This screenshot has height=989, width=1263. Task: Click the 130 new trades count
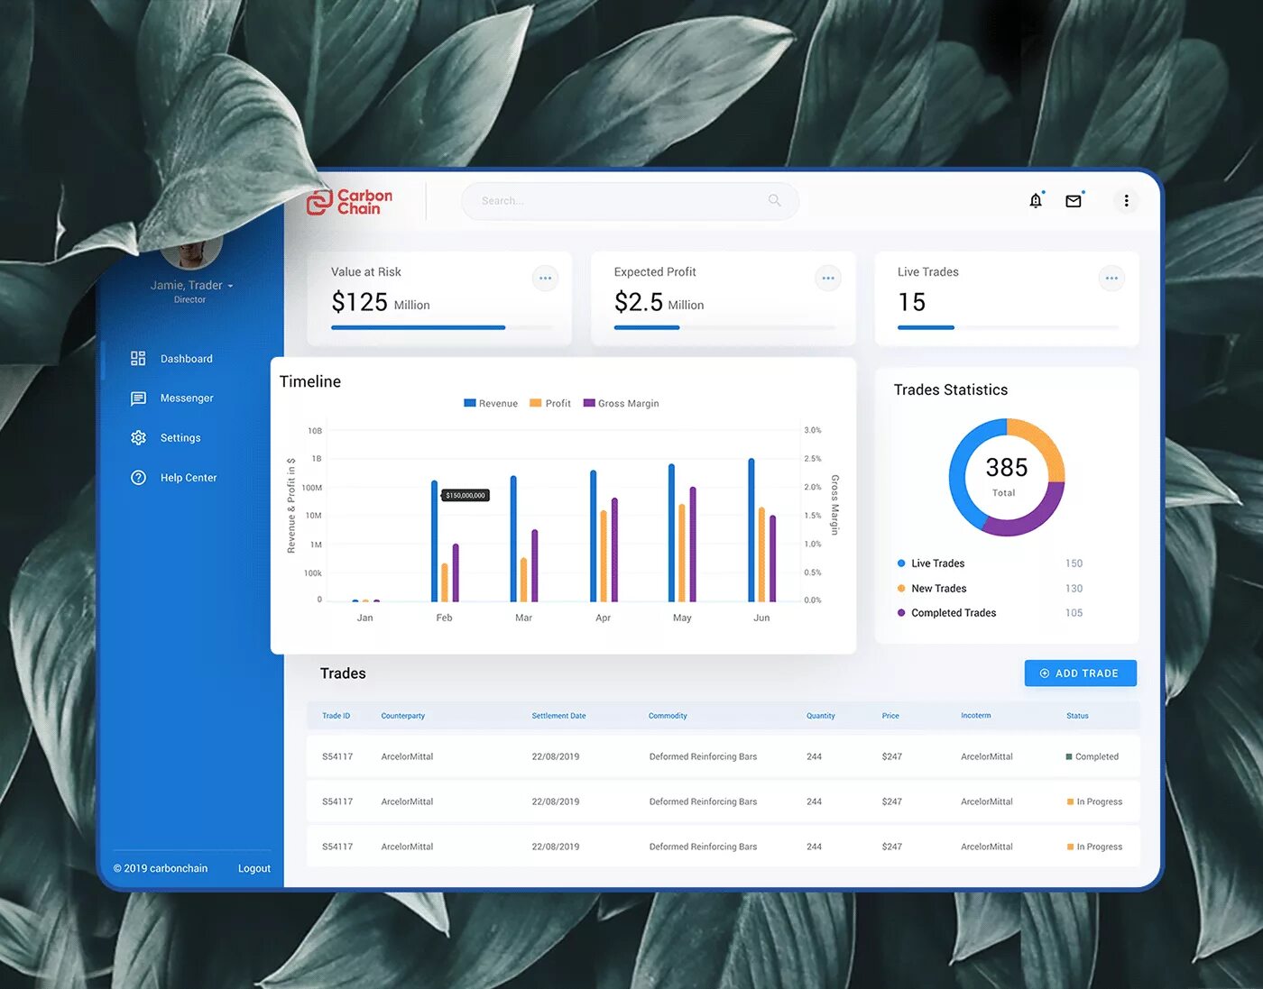(x=1074, y=588)
